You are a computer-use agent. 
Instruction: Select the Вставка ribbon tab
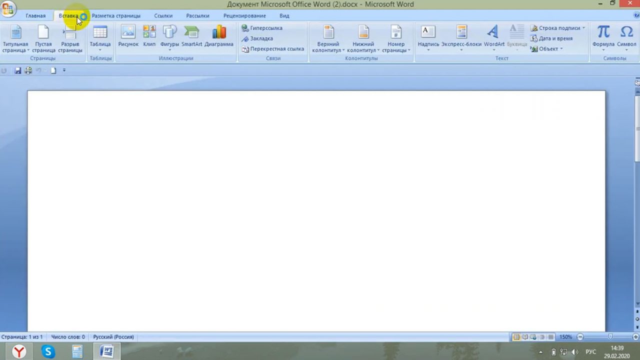coord(68,16)
